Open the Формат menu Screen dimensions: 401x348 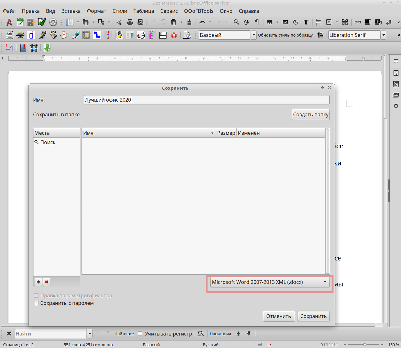point(96,11)
